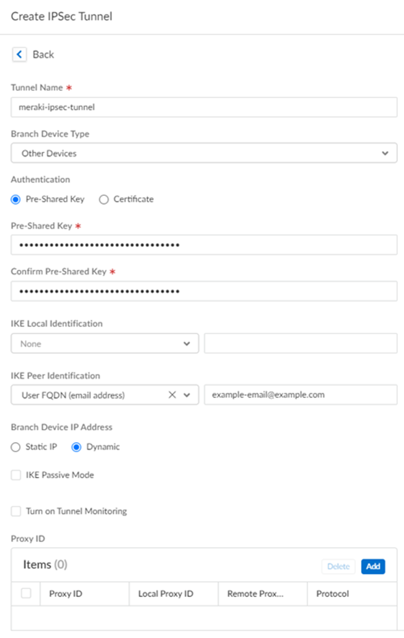Choose Certificate authentication option

(104, 200)
